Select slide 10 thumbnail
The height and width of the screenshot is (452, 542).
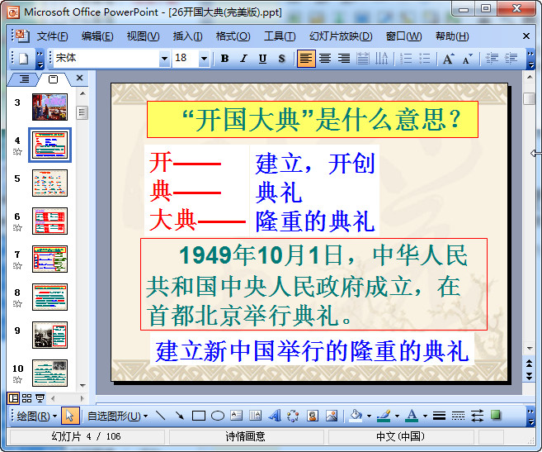49,373
